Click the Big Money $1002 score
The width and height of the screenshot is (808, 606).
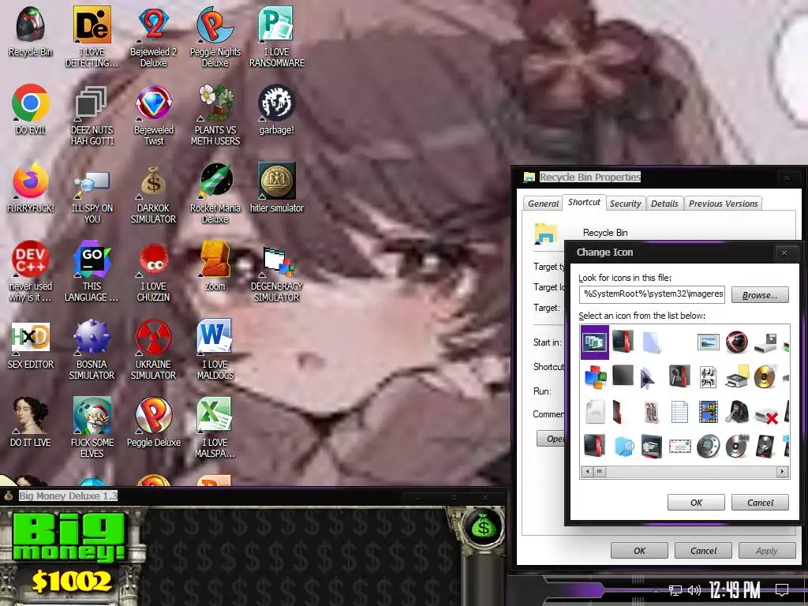[x=71, y=582]
